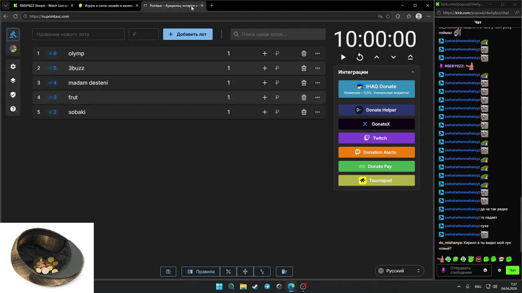Click the double-up arrow timer icon
522x293 pixels.
[x=410, y=57]
